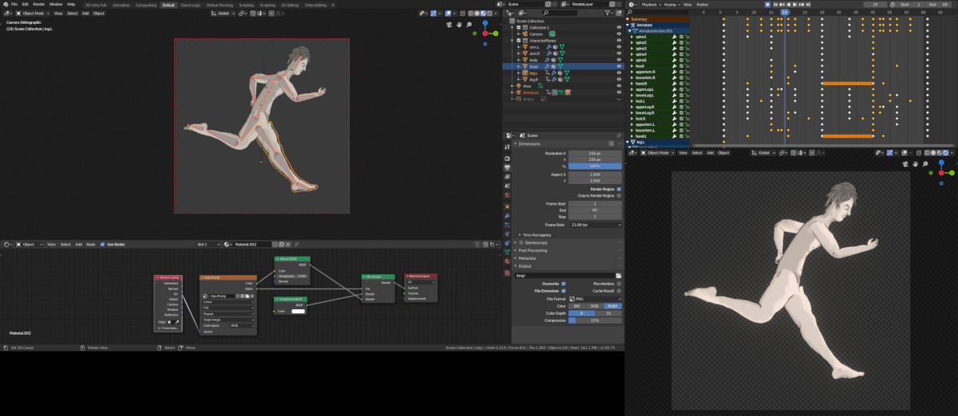Open the Playback dropdown in timeline
Viewport: 958px width, 416px height.
(x=650, y=5)
